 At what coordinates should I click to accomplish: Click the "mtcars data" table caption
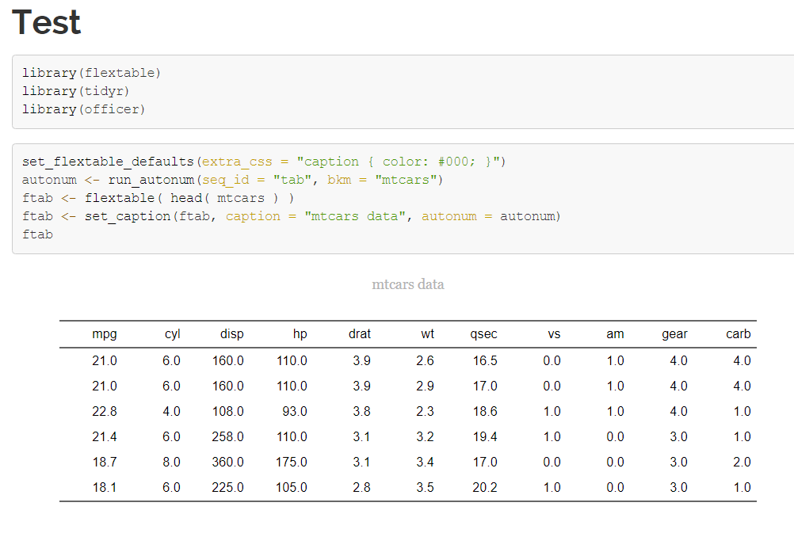(x=408, y=284)
